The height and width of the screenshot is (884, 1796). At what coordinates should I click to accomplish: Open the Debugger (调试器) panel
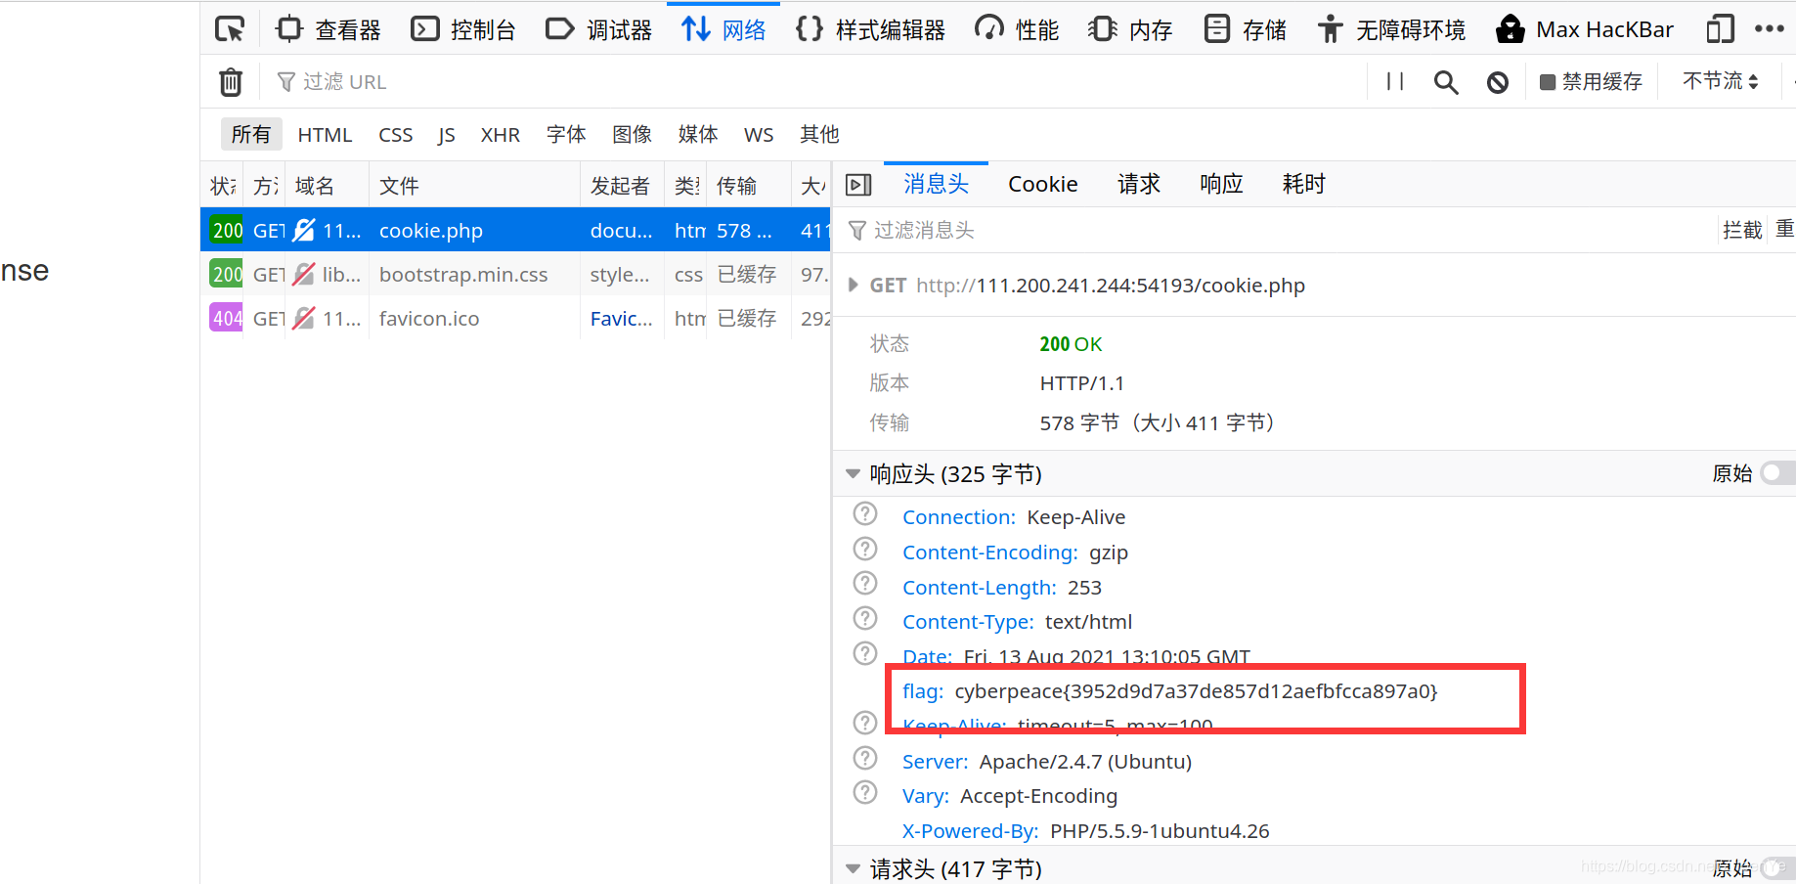598,29
